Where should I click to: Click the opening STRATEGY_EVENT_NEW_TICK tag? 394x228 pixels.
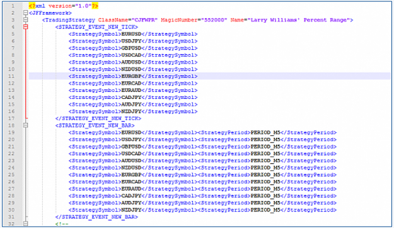pyautogui.click(x=96, y=27)
